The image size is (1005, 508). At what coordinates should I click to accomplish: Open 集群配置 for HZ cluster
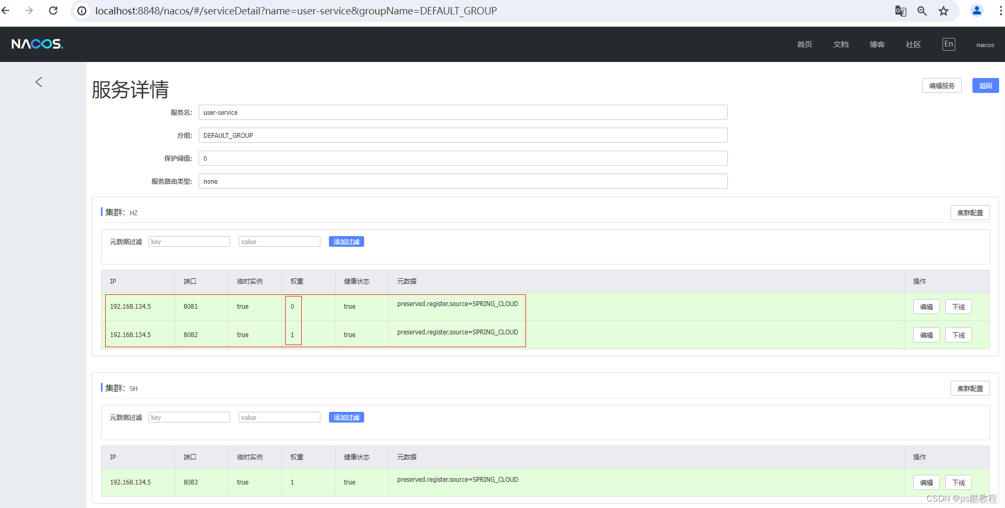click(x=970, y=213)
